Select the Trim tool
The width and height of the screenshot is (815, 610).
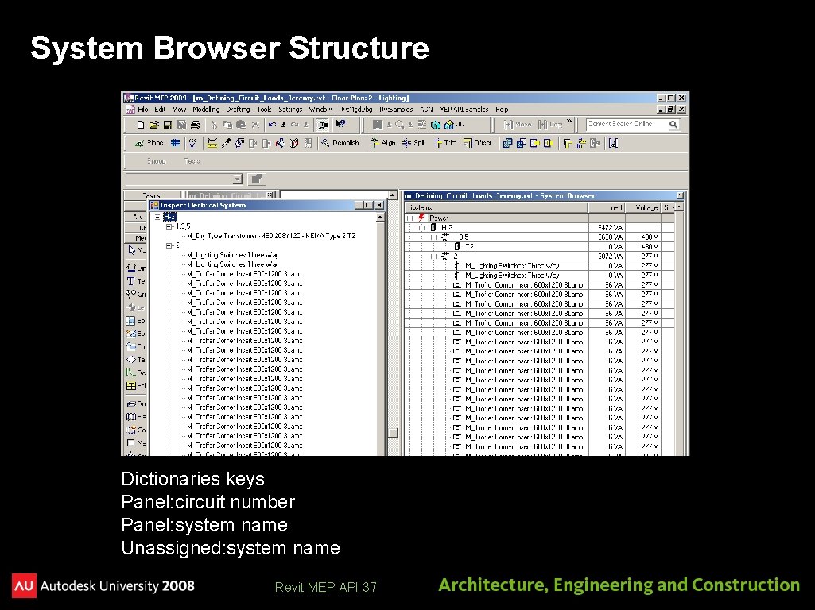point(445,143)
